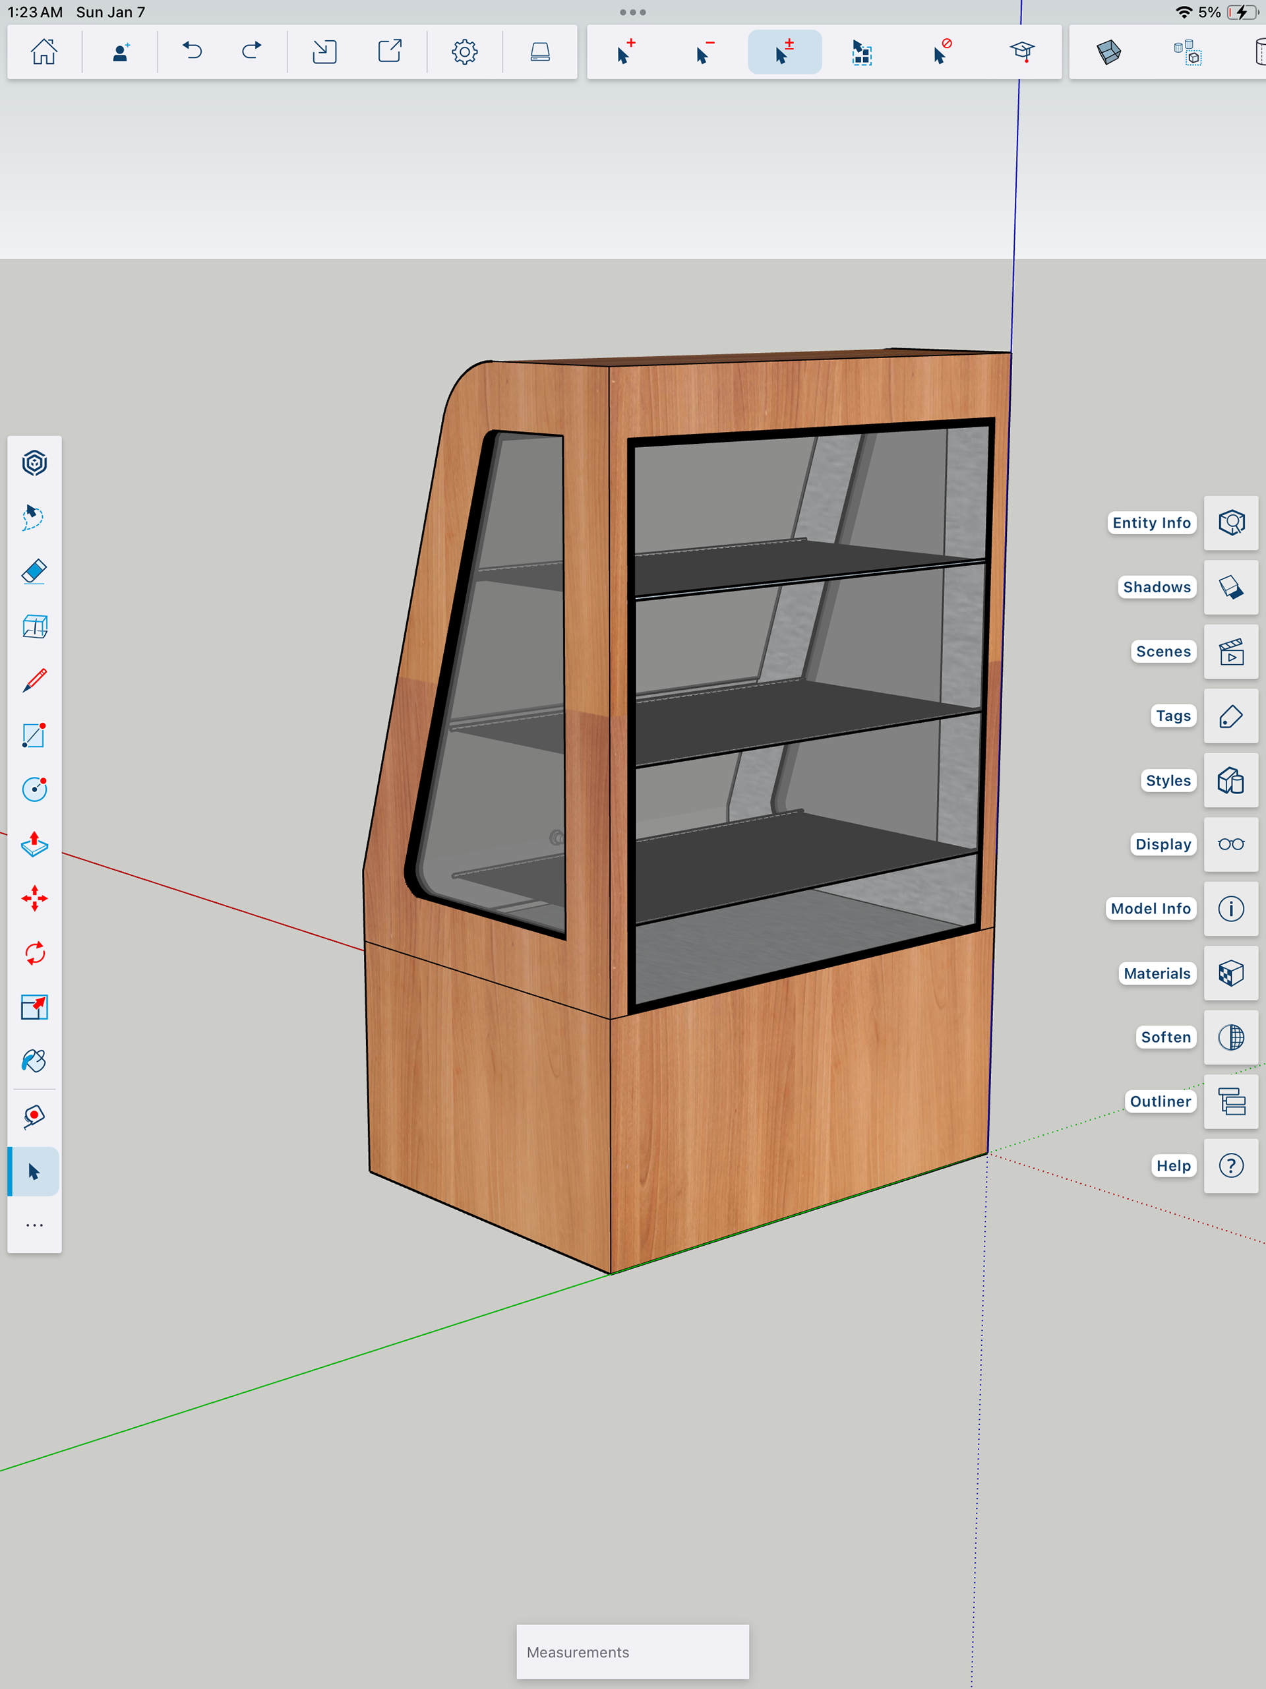The image size is (1266, 1689).
Task: Tap the Undo button
Action: [x=193, y=52]
